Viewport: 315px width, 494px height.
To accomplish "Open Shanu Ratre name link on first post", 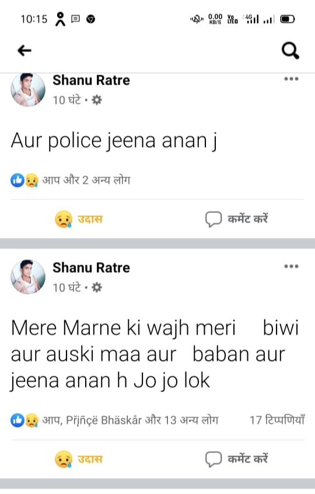I will pyautogui.click(x=91, y=80).
